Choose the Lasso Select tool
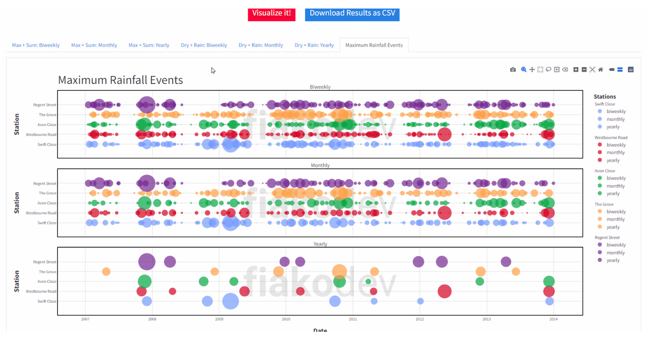The height and width of the screenshot is (339, 647). tap(548, 70)
